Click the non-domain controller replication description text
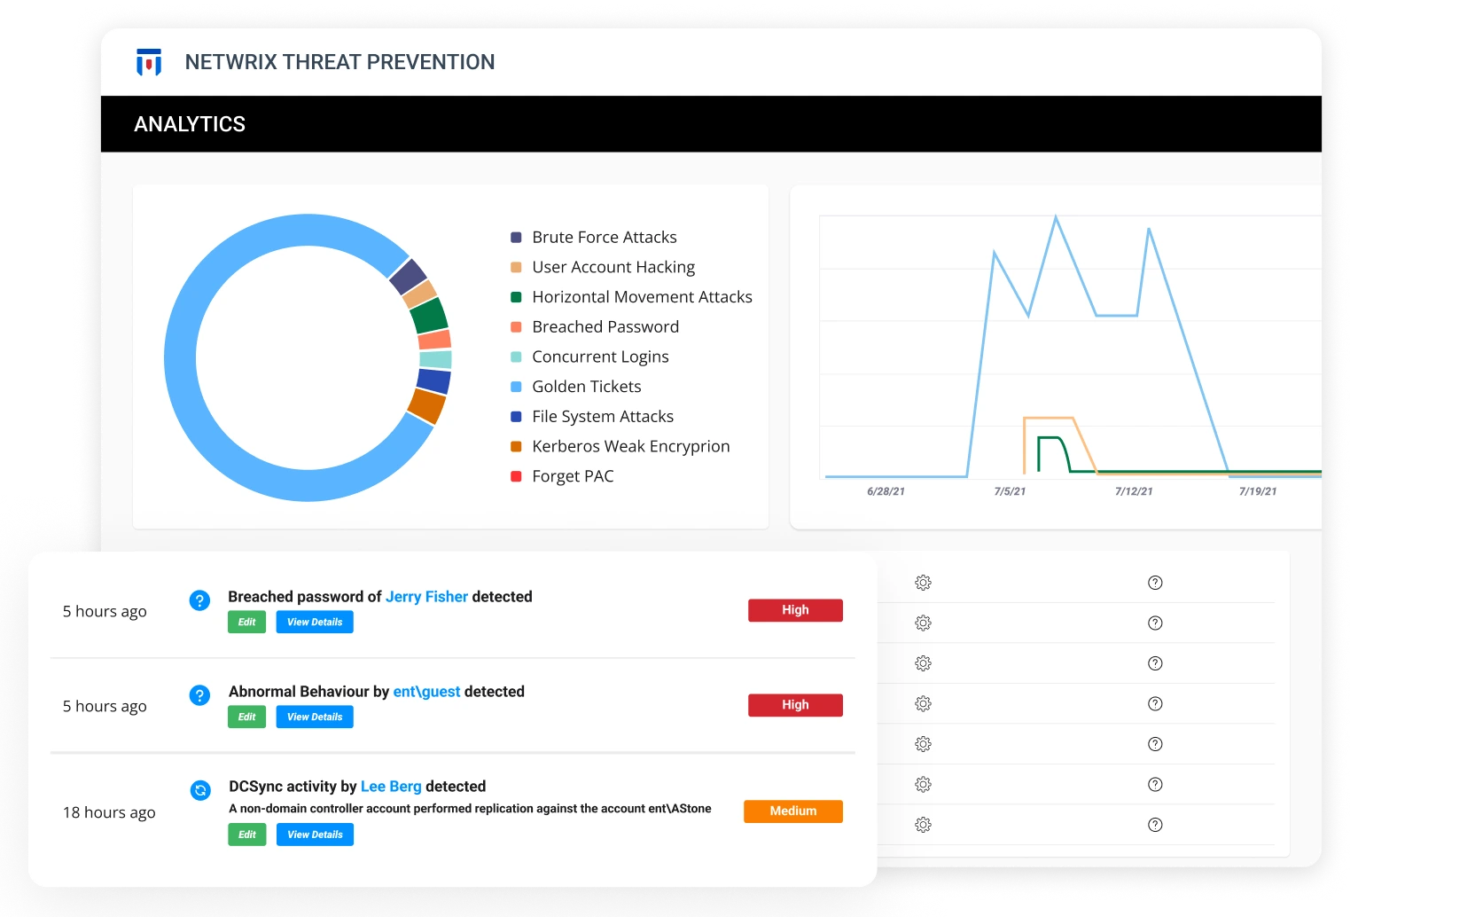The image size is (1475, 917). 470,809
